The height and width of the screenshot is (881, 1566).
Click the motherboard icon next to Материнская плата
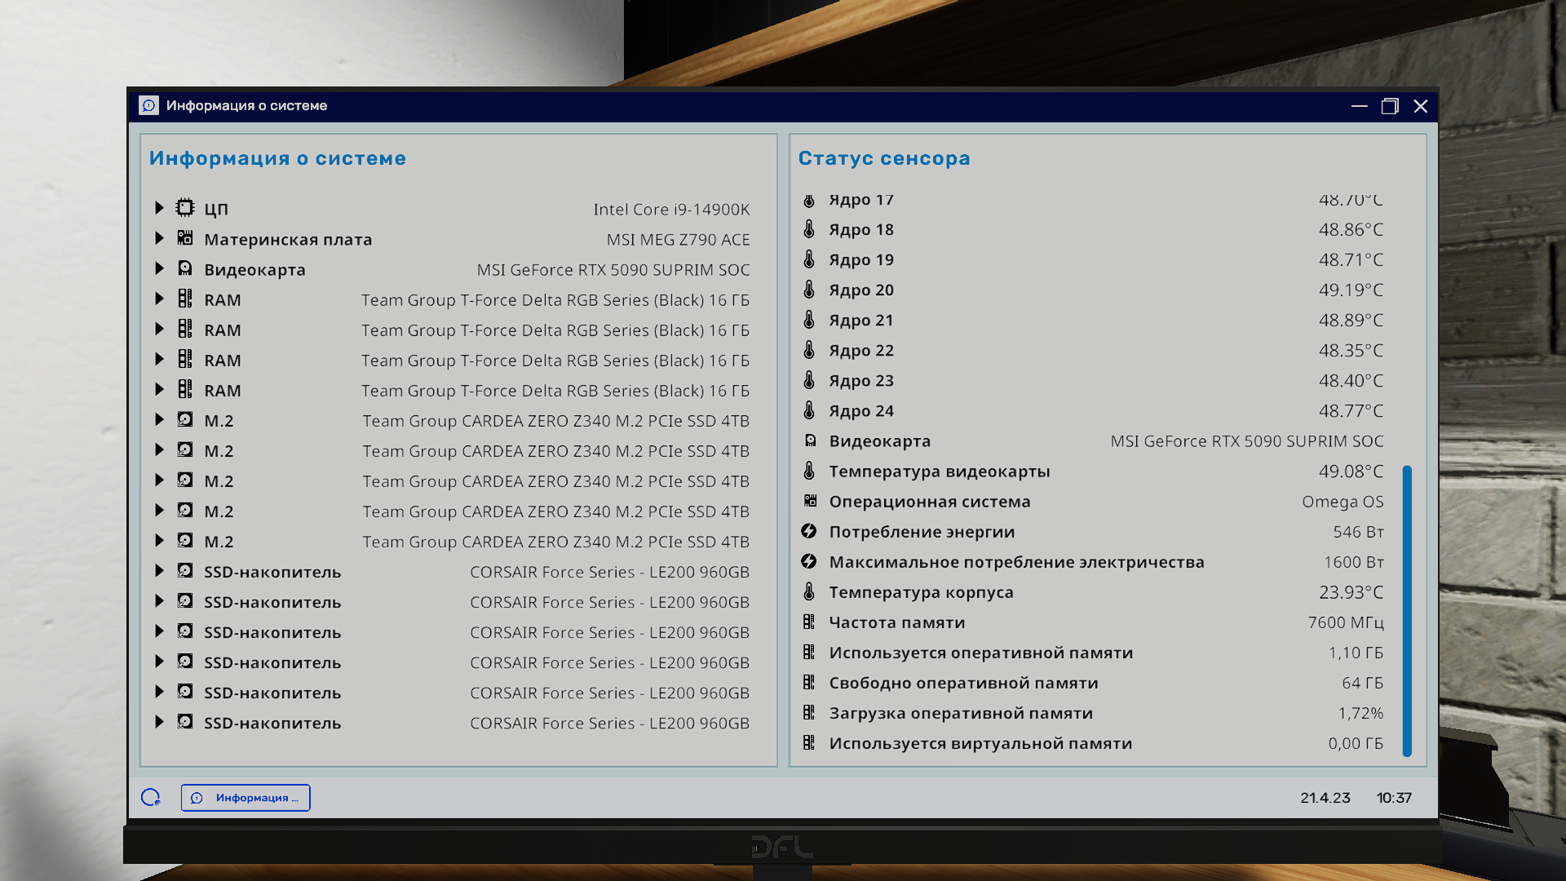tap(185, 237)
